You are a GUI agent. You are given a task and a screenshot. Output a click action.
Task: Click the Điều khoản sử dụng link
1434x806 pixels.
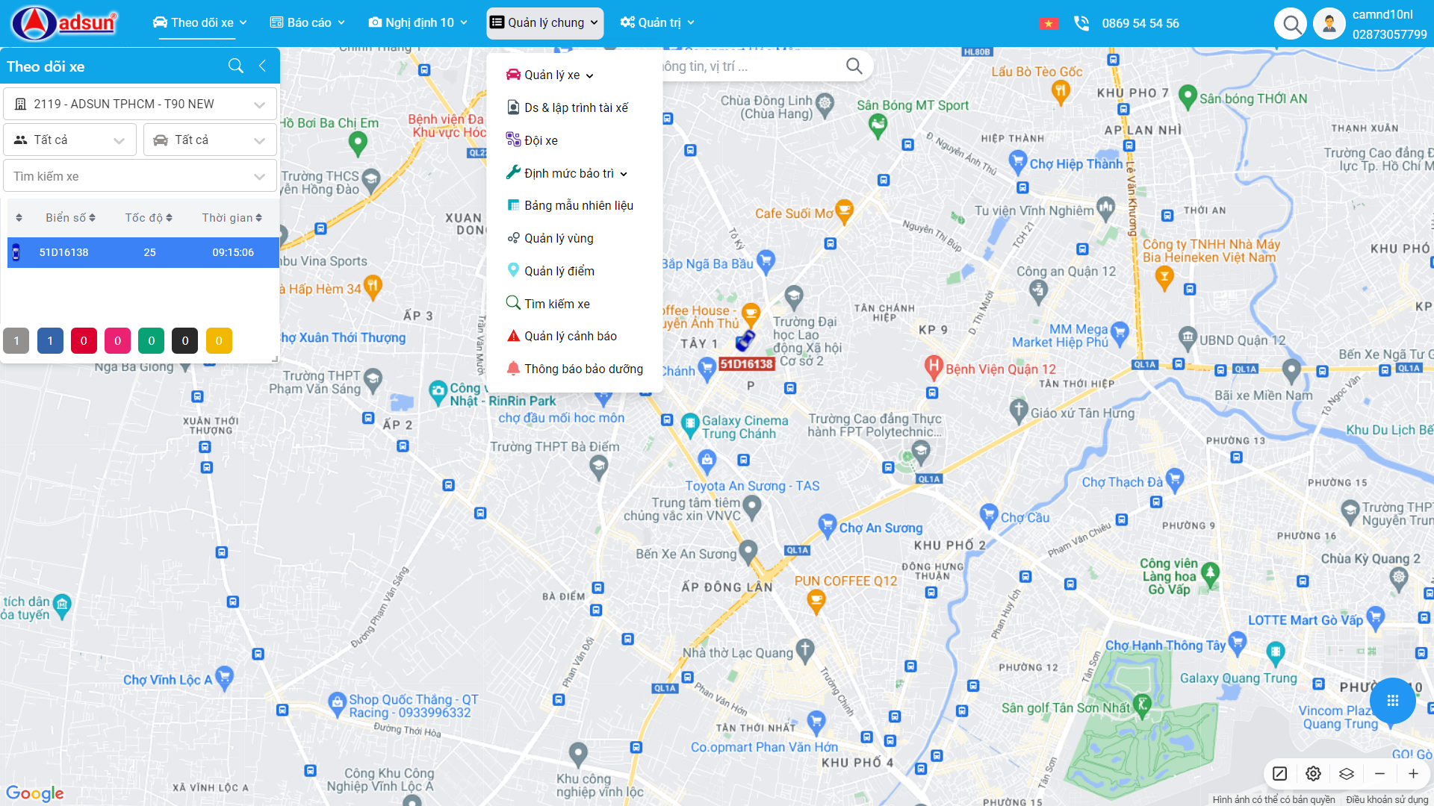[x=1386, y=799]
